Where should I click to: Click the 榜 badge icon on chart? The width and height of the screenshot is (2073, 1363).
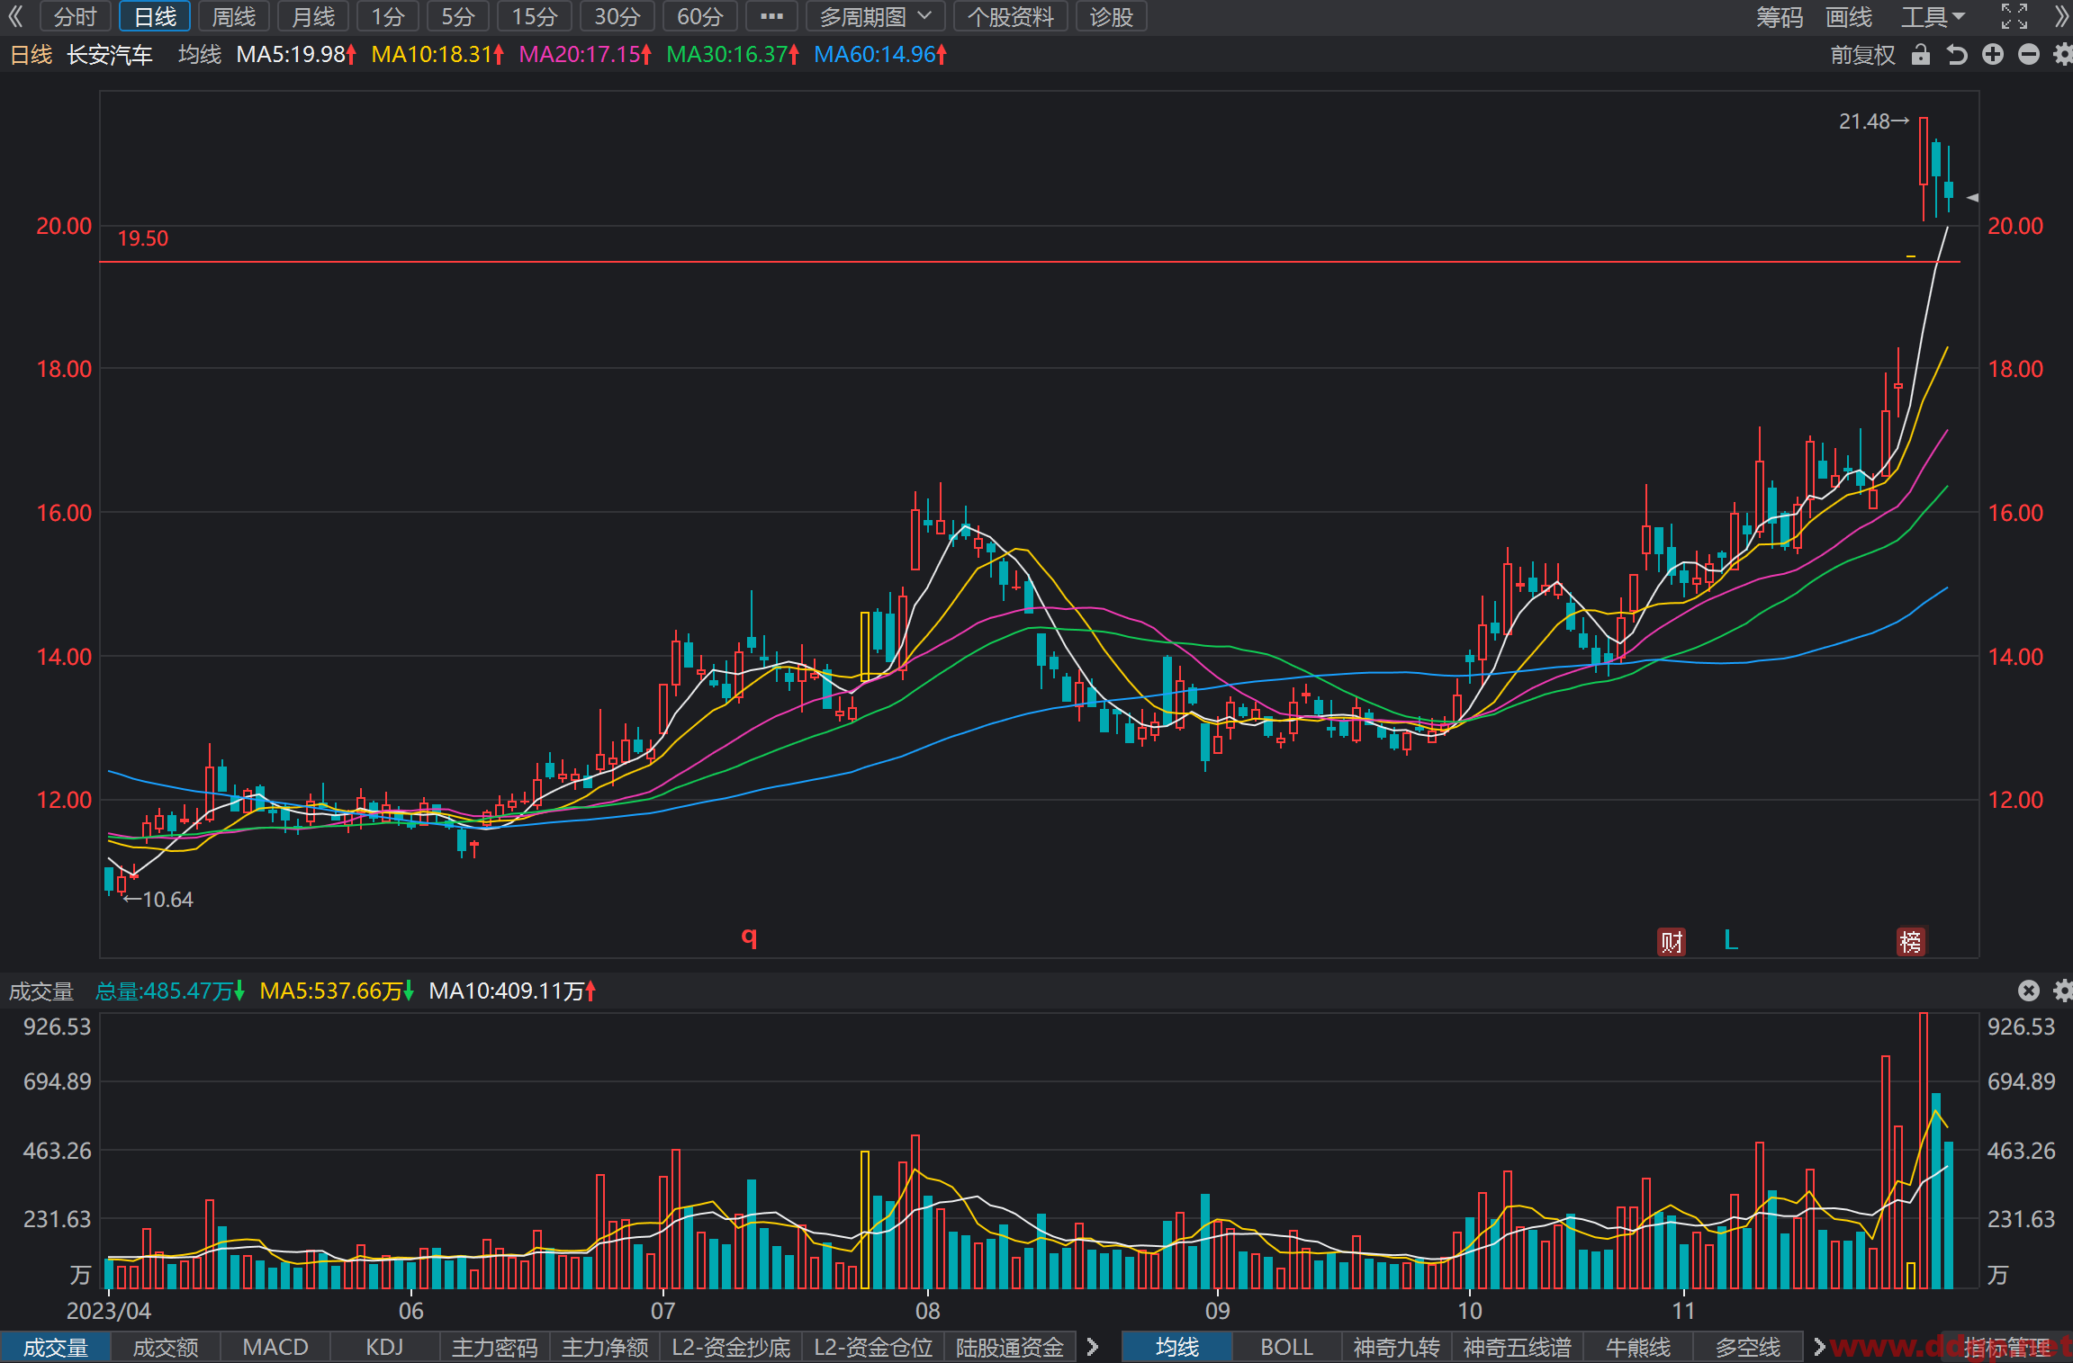1911,942
